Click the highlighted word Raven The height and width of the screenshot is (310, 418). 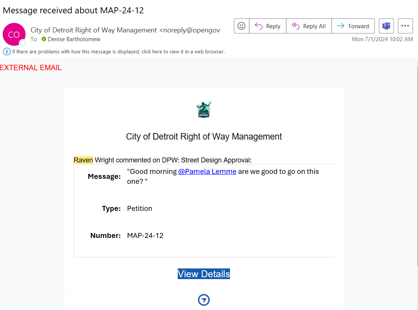pyautogui.click(x=83, y=160)
